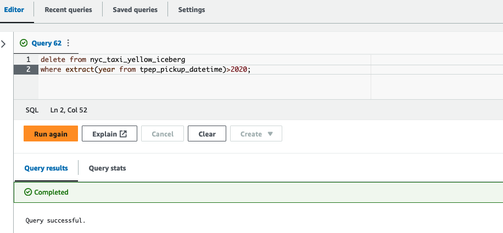Open the Create dropdown arrow
503x233 pixels.
(270, 134)
